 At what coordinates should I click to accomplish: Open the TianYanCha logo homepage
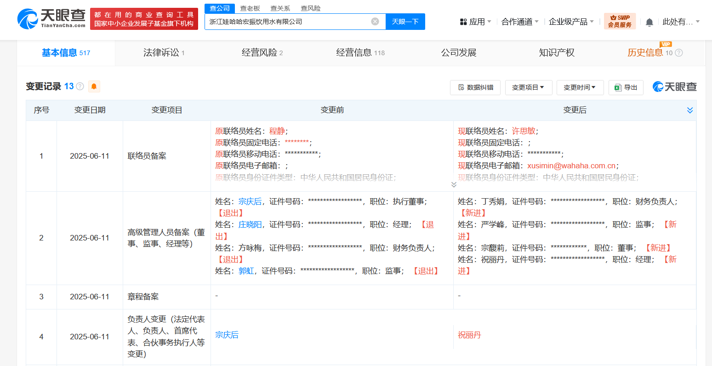pyautogui.click(x=51, y=18)
